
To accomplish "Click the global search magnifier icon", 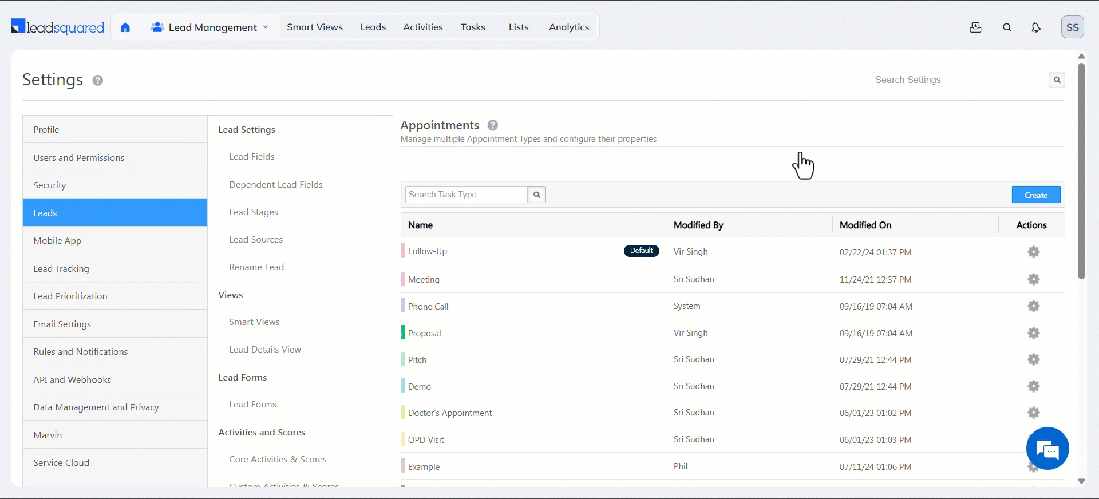I will 1007,27.
